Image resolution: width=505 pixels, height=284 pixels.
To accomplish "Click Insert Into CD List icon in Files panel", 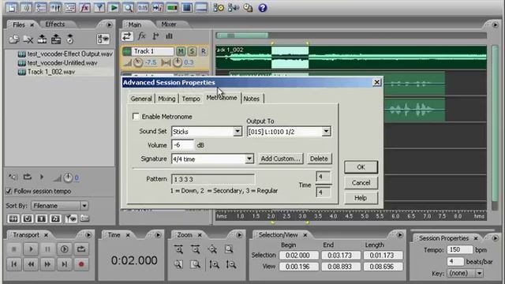I will 70,39.
